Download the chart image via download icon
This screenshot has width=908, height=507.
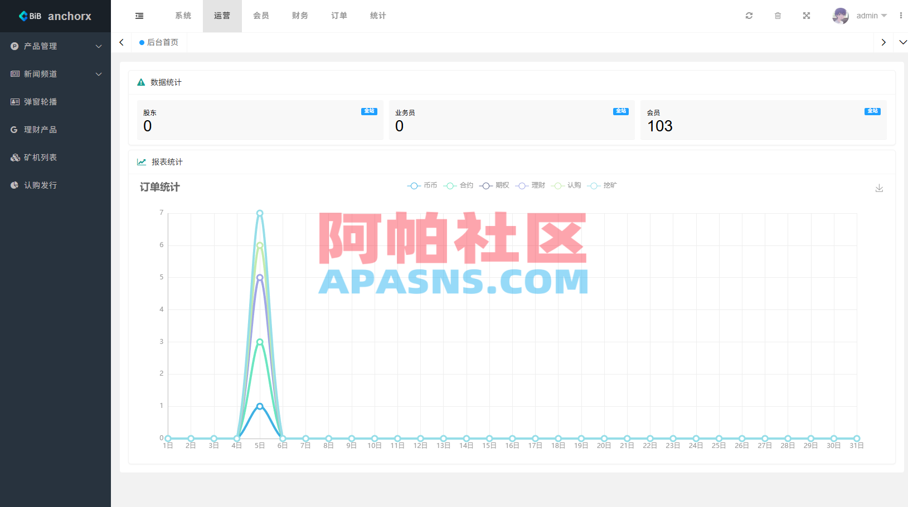tap(879, 188)
